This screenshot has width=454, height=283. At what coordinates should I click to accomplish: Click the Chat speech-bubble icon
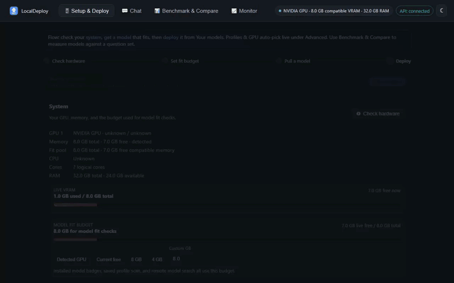(x=125, y=11)
